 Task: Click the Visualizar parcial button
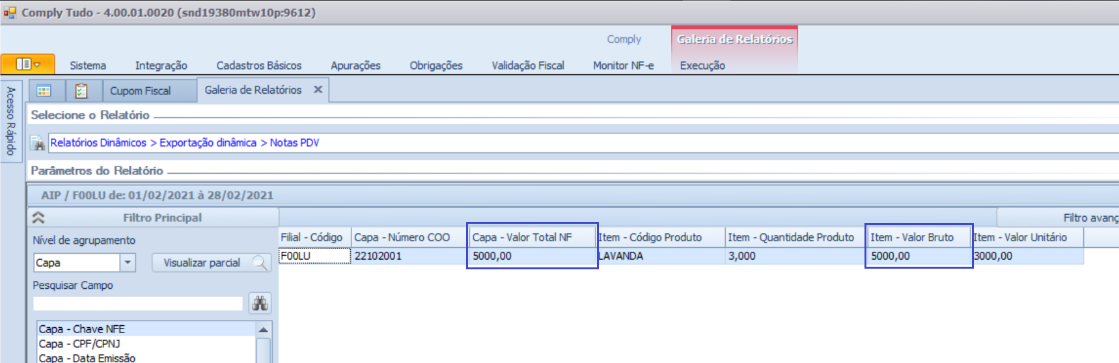click(212, 263)
